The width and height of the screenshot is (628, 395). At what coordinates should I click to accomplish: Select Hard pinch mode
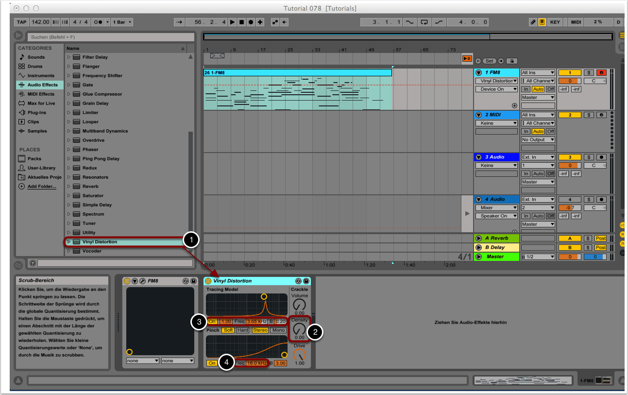[242, 330]
